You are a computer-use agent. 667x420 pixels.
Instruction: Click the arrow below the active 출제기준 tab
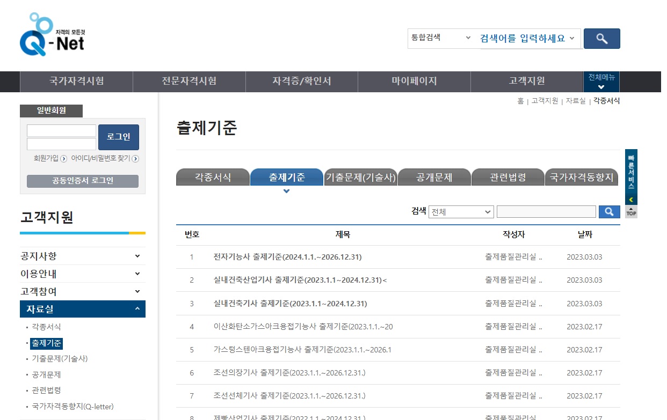coord(286,191)
